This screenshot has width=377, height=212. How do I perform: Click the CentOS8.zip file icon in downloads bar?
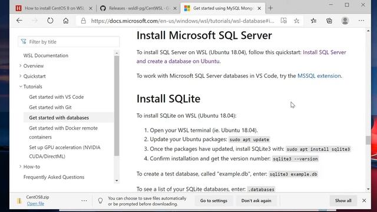(19, 201)
